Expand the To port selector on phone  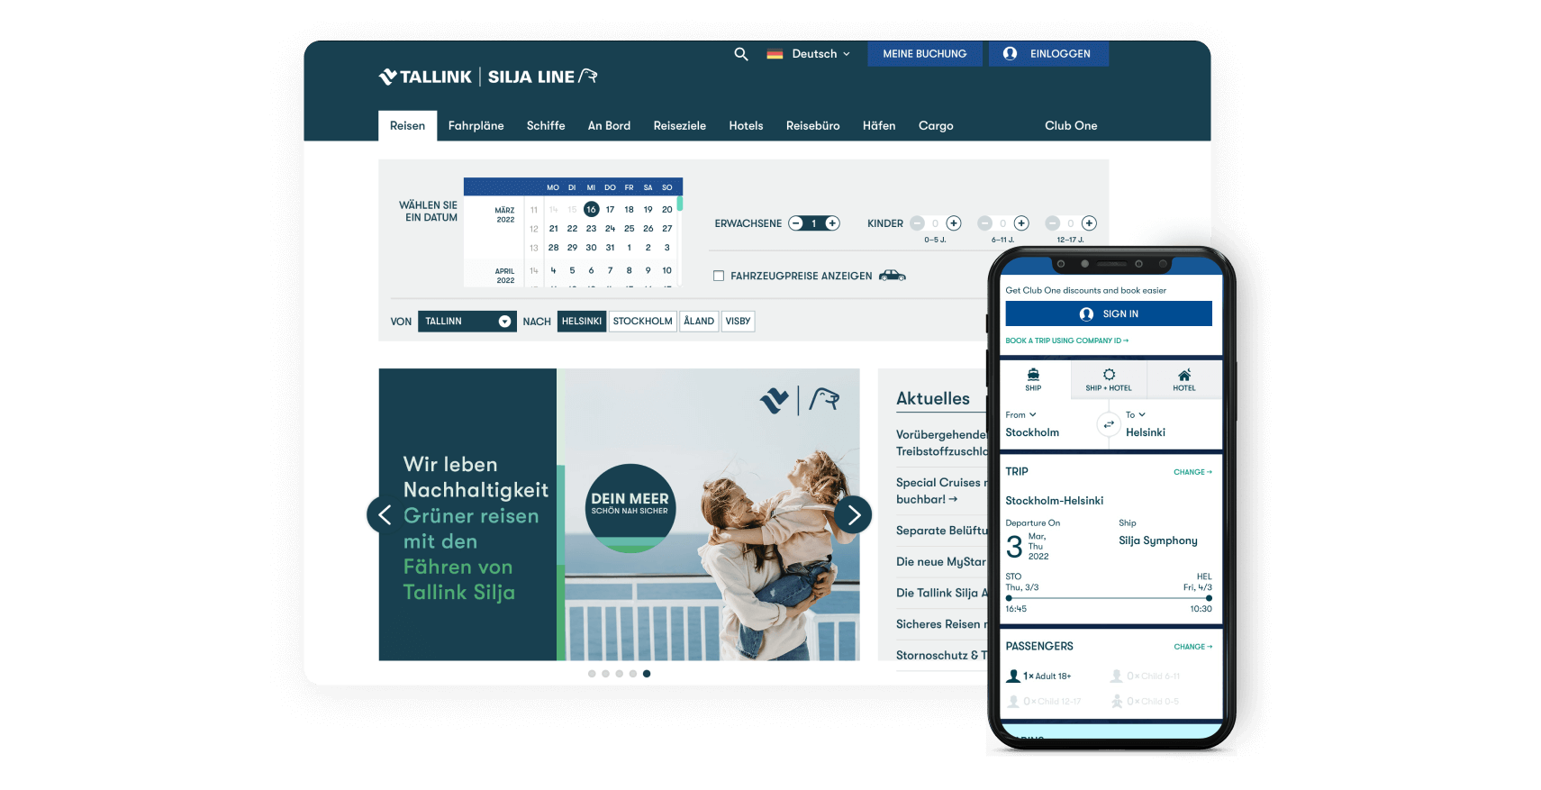coord(1135,415)
